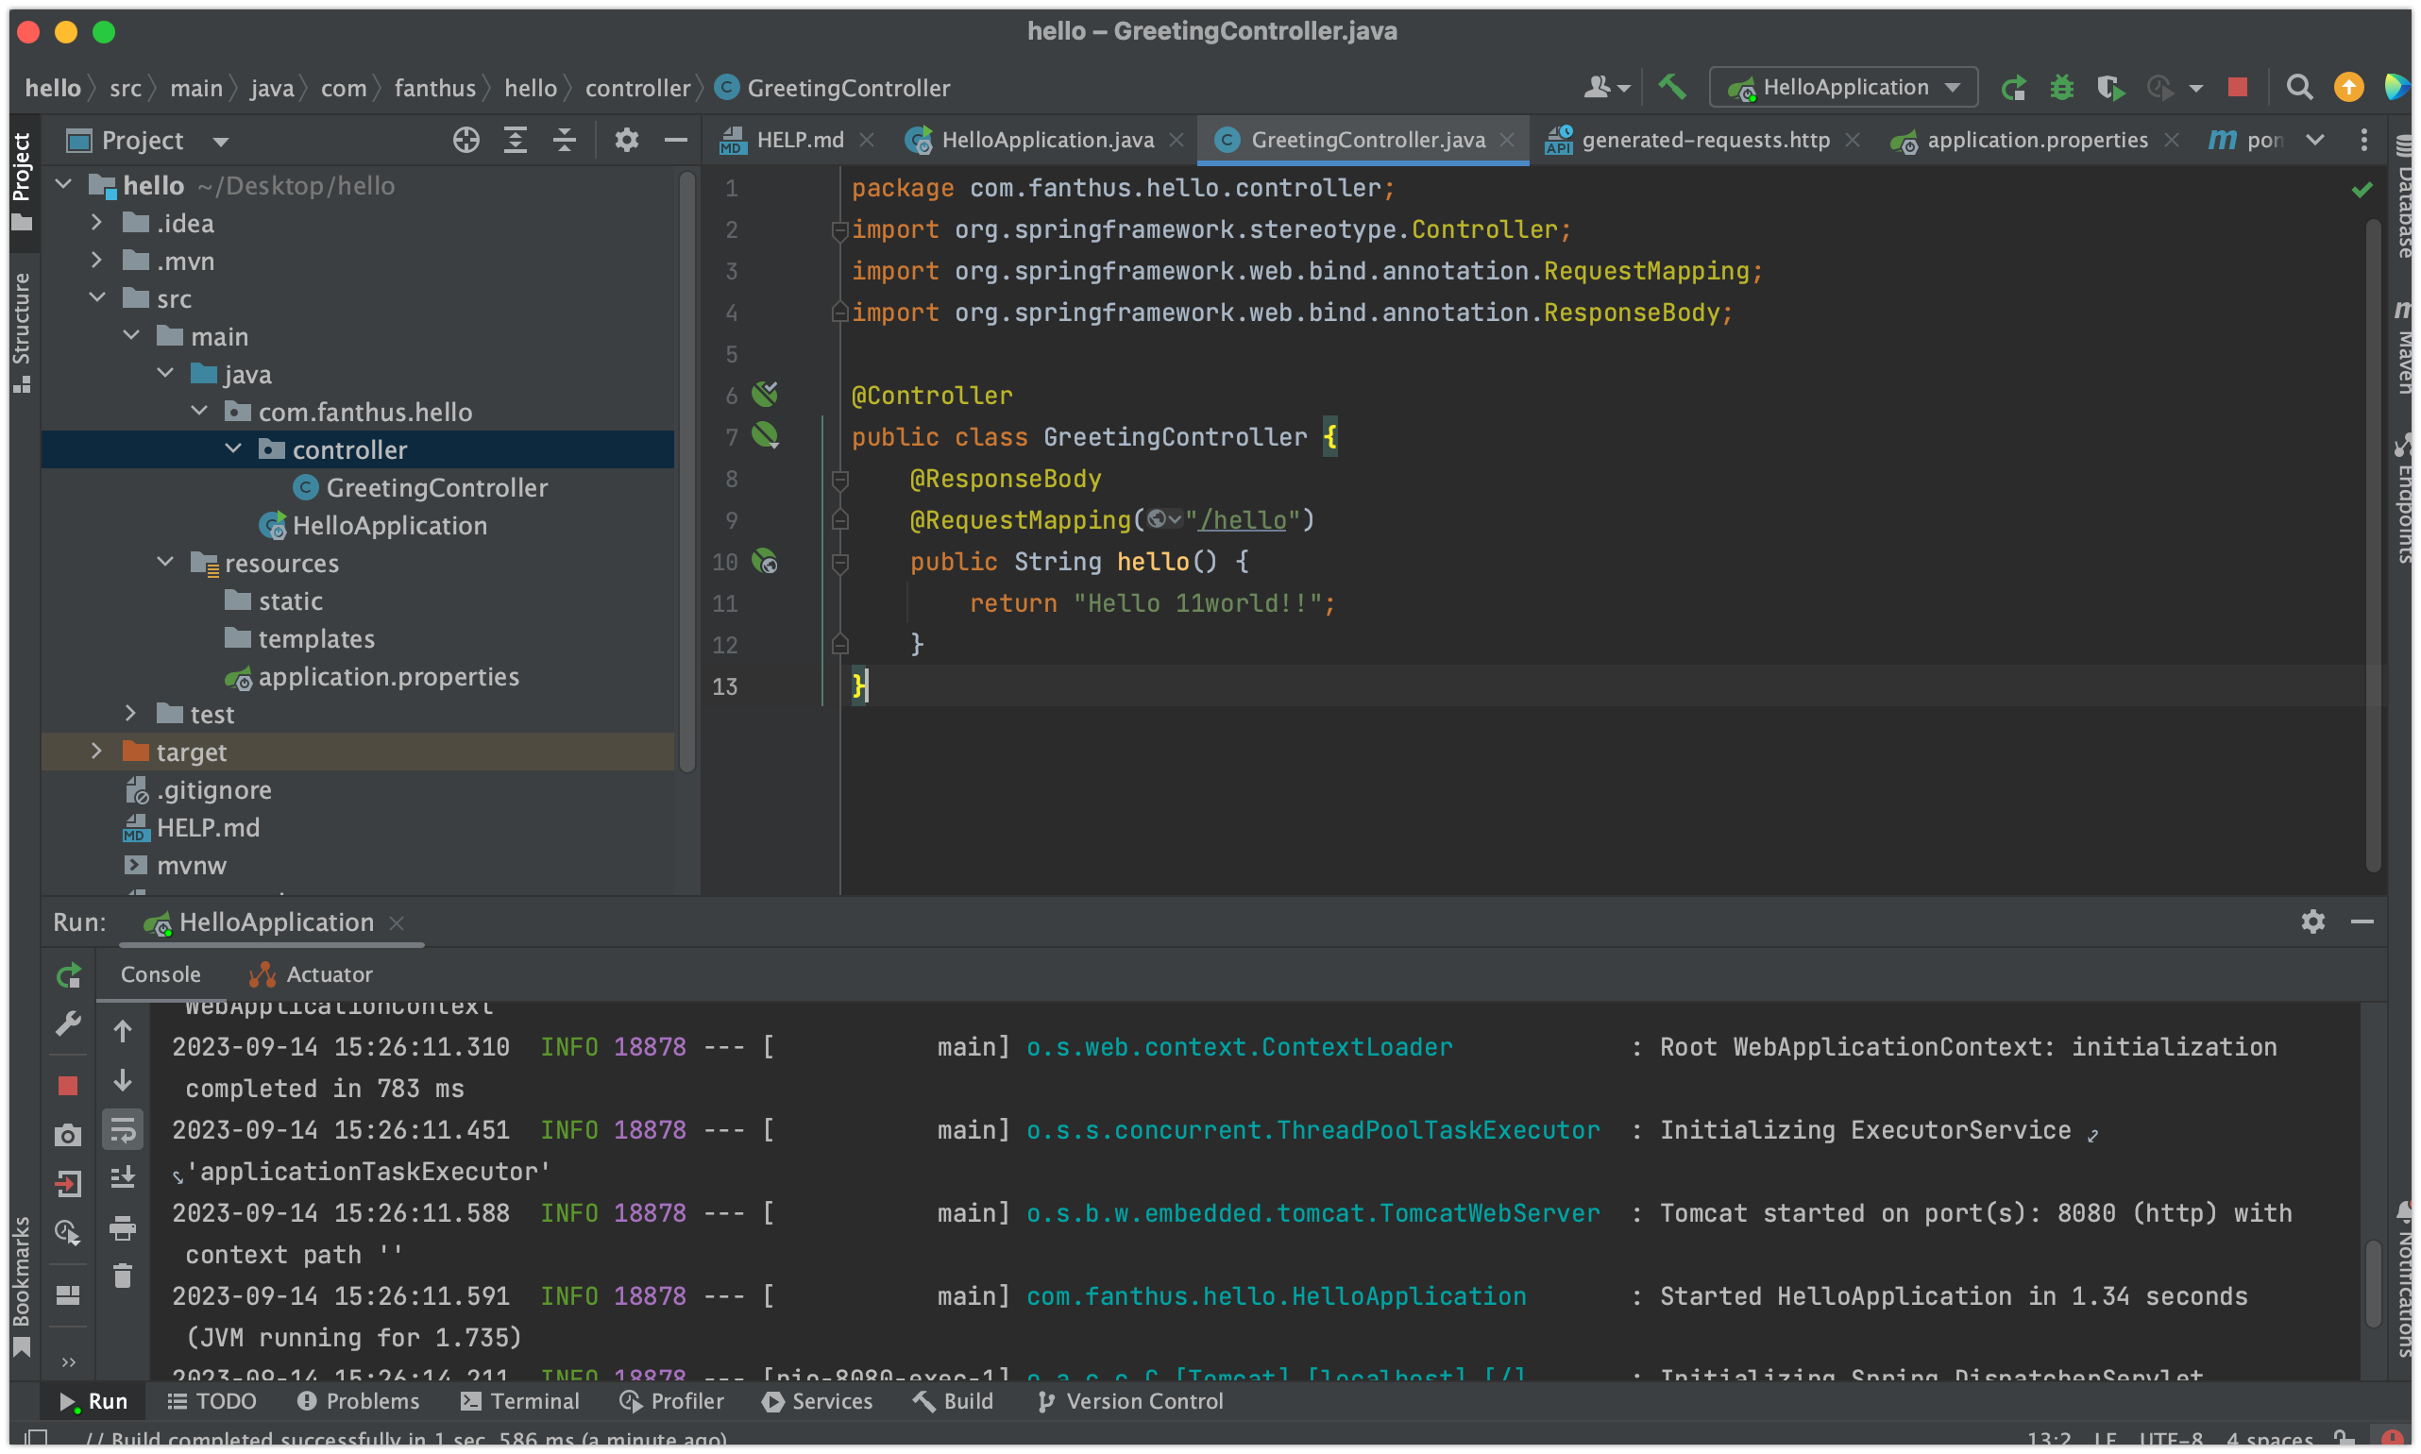
Task: Click the project tree vertical scrollbar
Action: [x=686, y=470]
